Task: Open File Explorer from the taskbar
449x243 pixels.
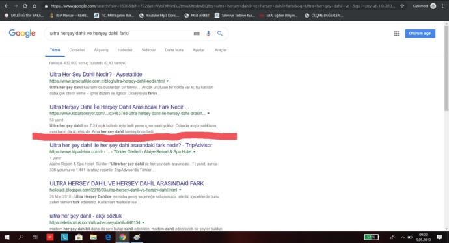Action: [93, 237]
